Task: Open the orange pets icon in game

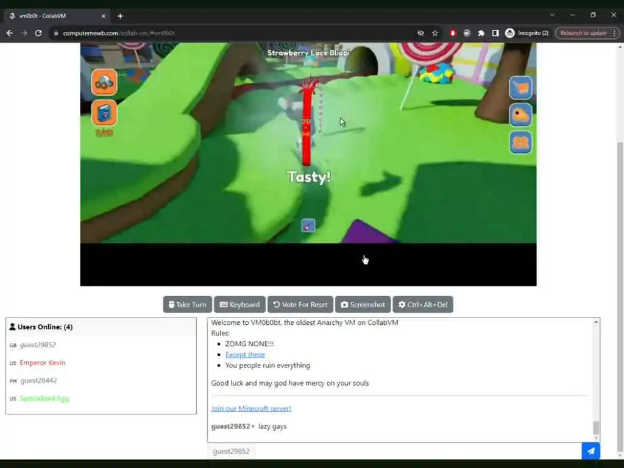Action: [x=104, y=82]
